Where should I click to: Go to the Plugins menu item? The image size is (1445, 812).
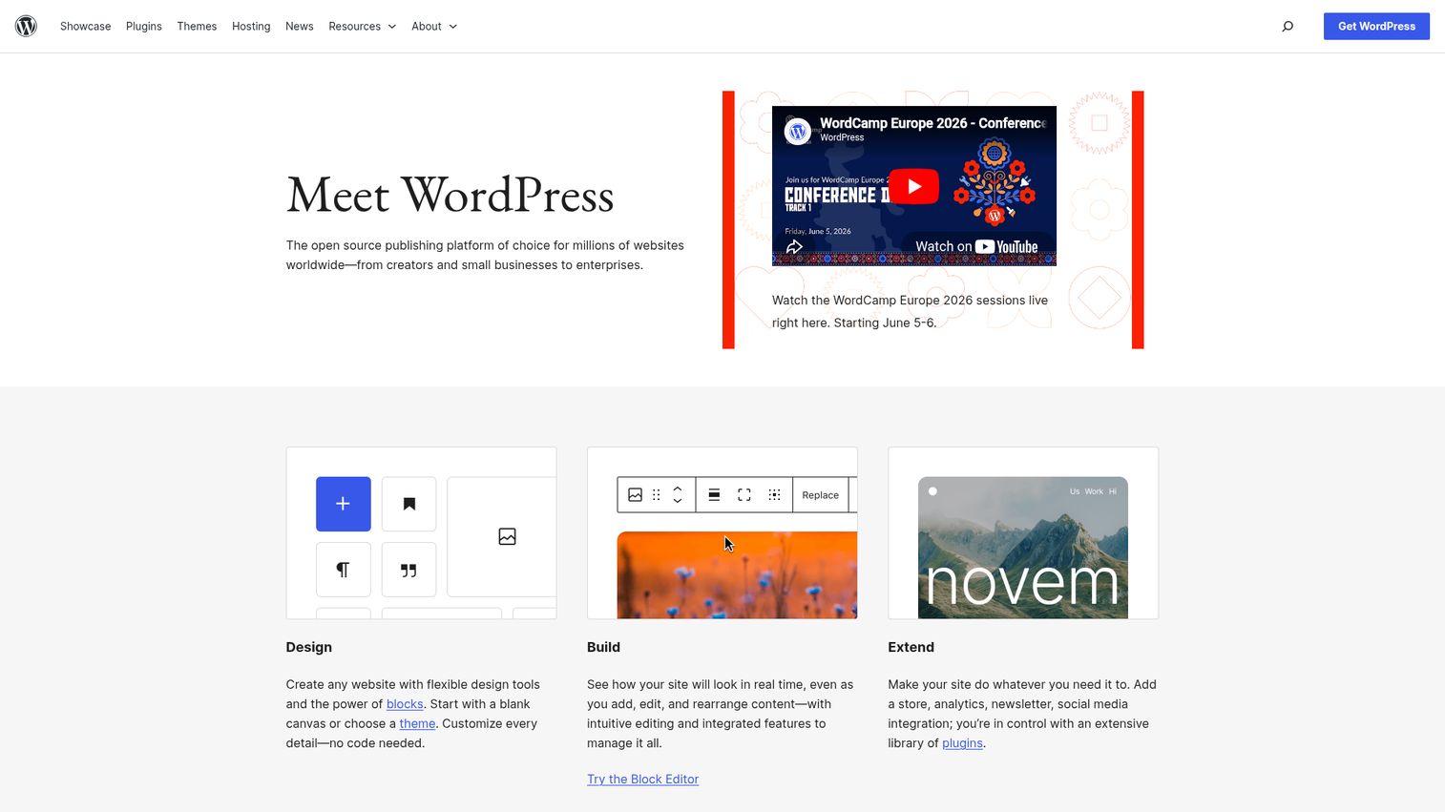pos(144,26)
